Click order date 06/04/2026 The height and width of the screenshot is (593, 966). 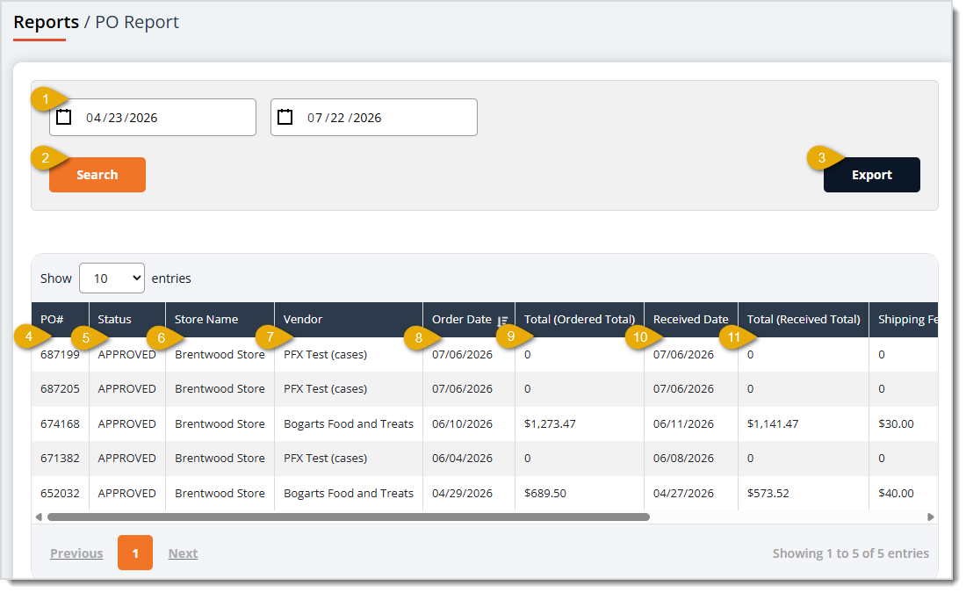tap(462, 458)
